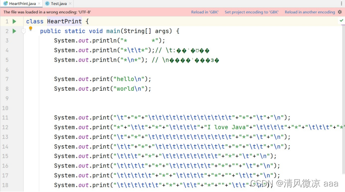345x192 pixels.
Task: Click the "world\n" string on line 8
Action: pyautogui.click(x=129, y=89)
